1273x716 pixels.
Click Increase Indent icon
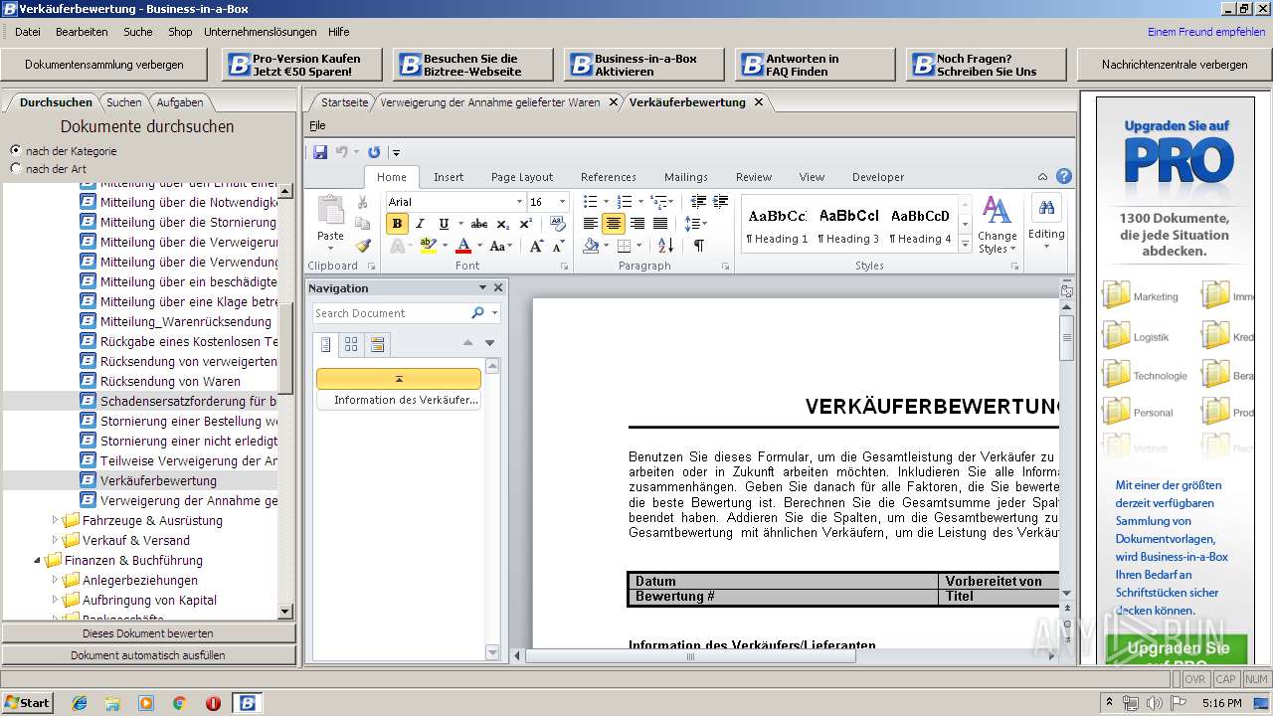(x=721, y=202)
